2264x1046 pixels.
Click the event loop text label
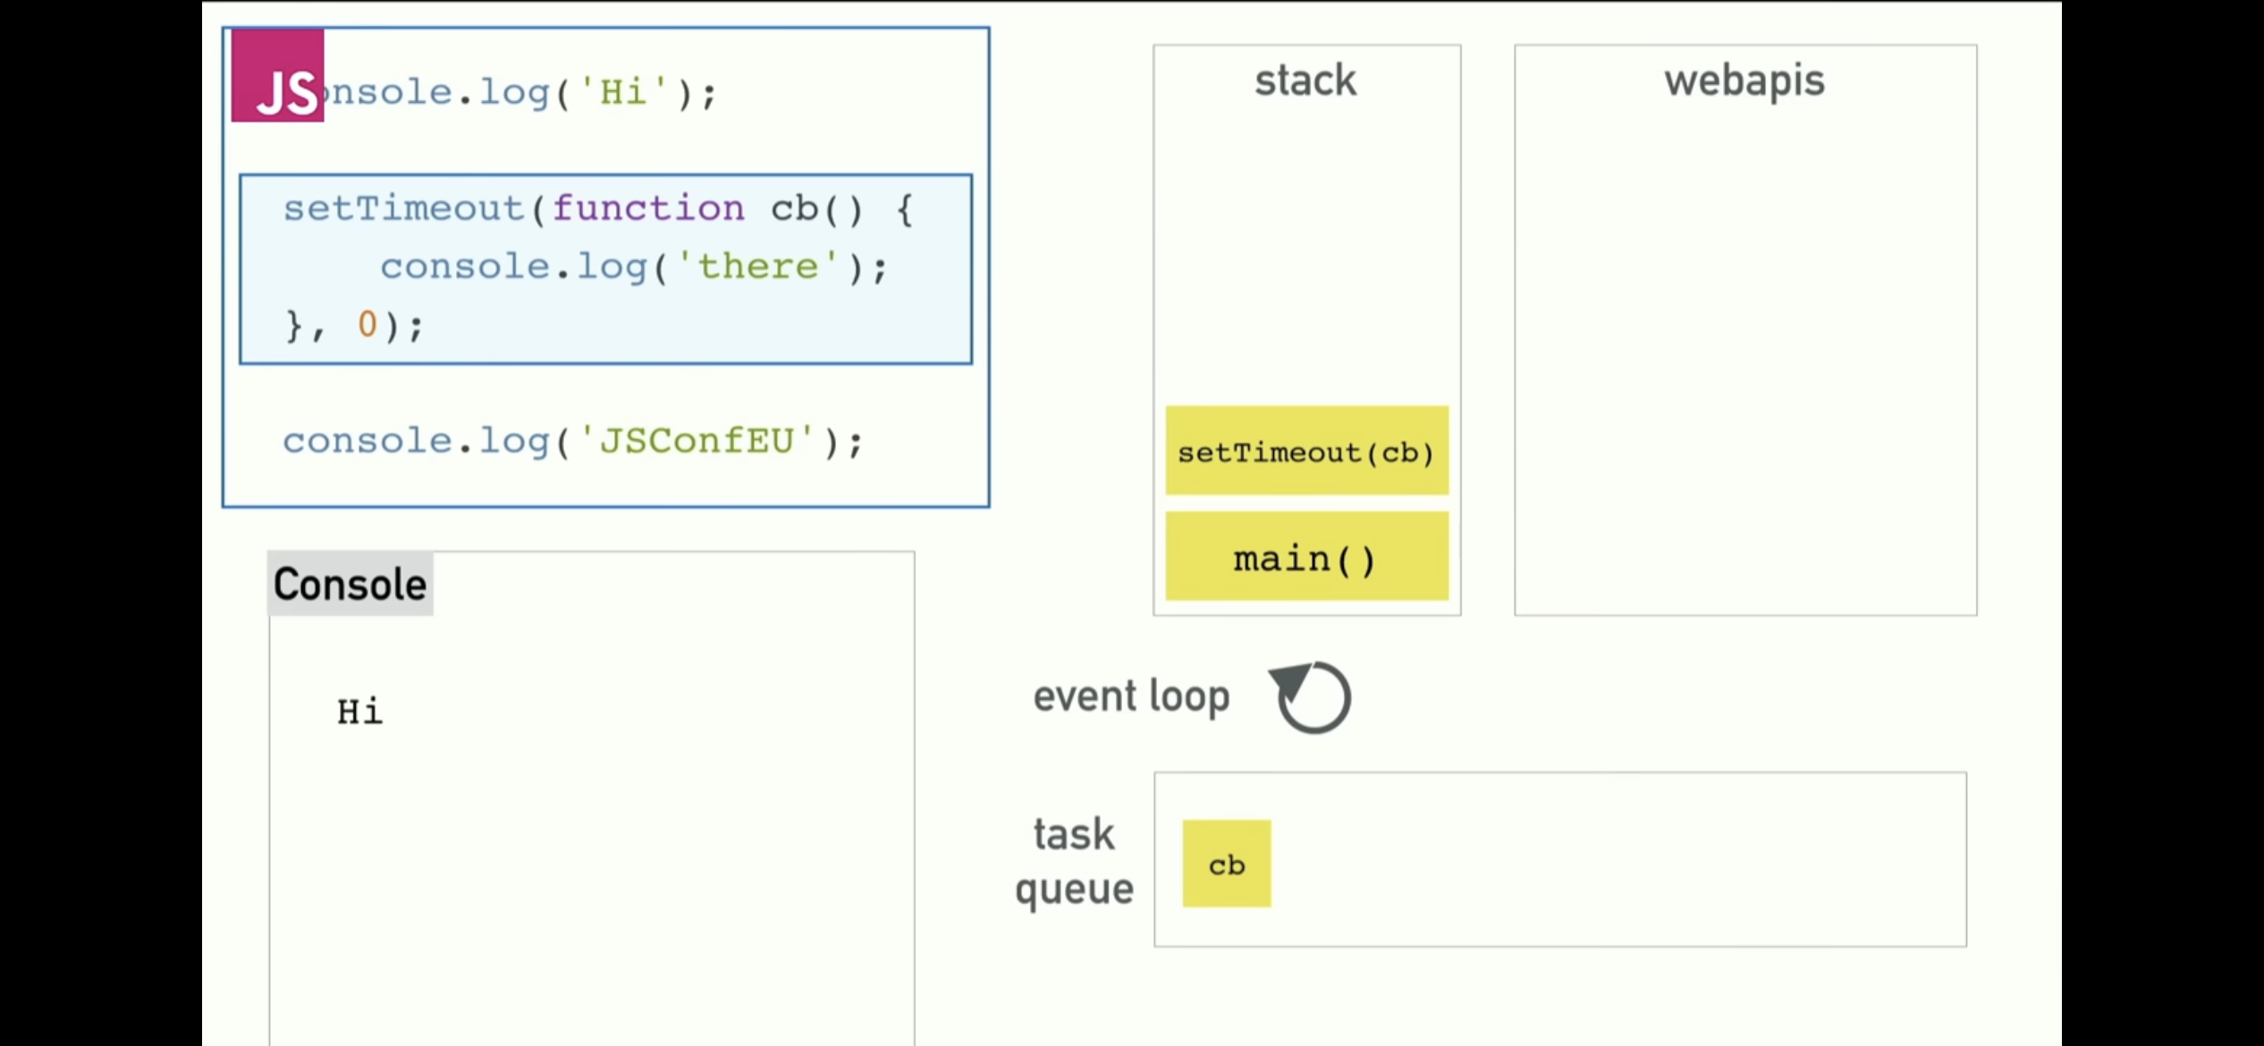[x=1131, y=696]
